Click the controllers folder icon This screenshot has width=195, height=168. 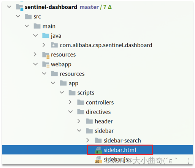click(x=81, y=102)
